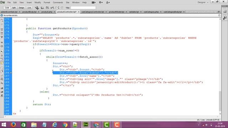This screenshot has height=128, width=228.
Task: Expand the docked panels double-arrow
Action: click(226, 6)
